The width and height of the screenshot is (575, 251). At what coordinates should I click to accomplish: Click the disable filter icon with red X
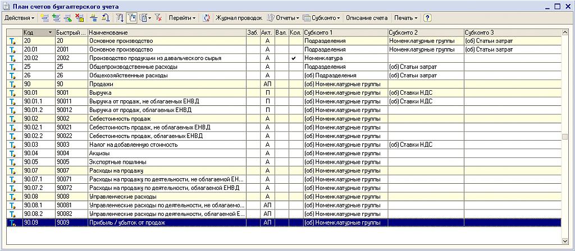pos(159,18)
